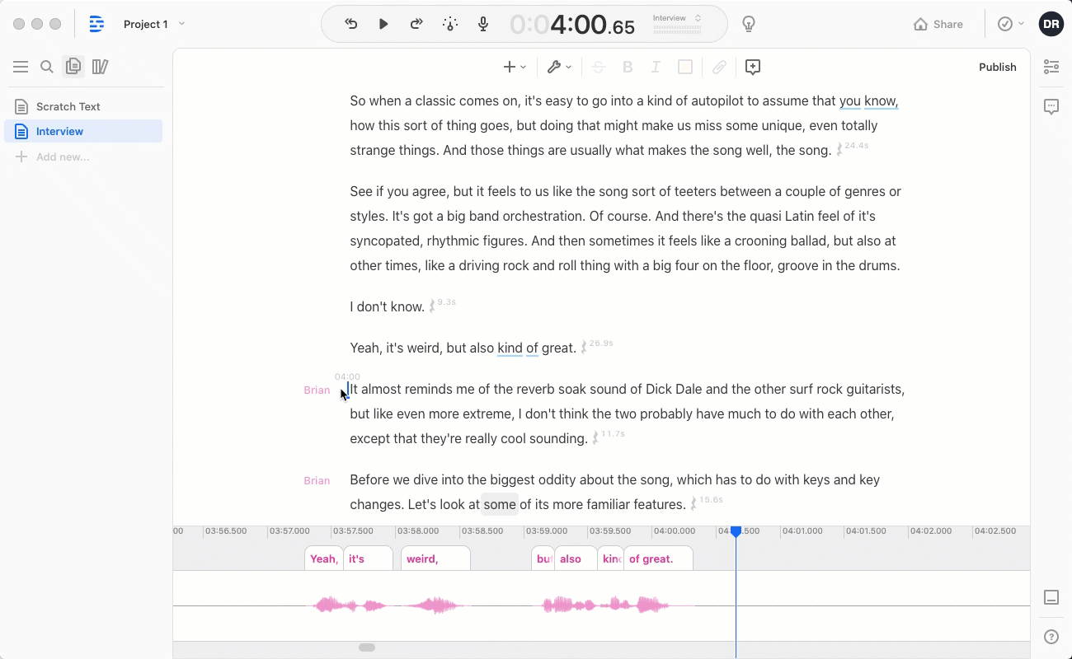Open the comments panel icon
The image size is (1072, 659).
[x=1051, y=107]
